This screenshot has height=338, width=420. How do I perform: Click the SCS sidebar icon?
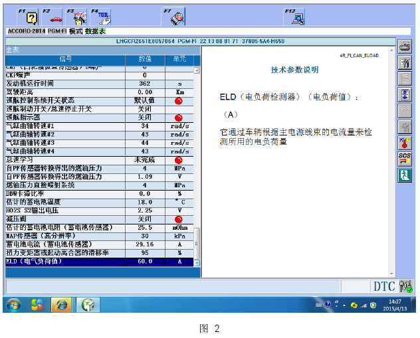[405, 159]
